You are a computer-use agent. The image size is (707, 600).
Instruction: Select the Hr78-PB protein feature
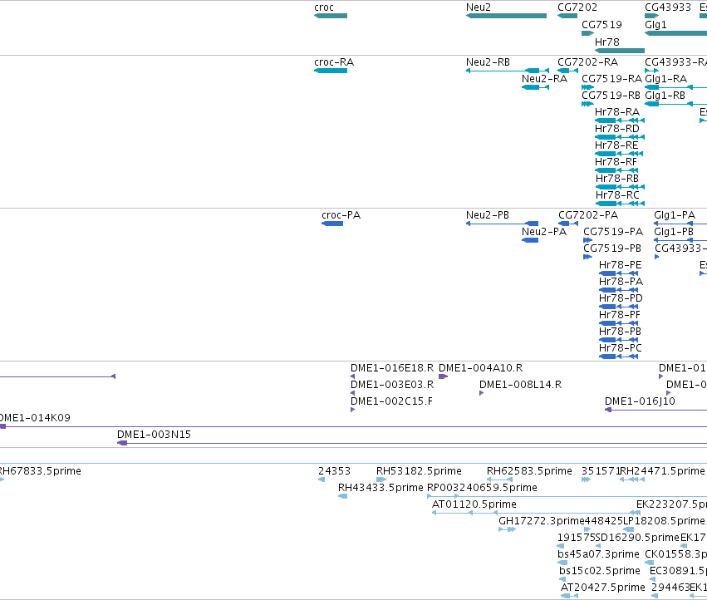(618, 340)
